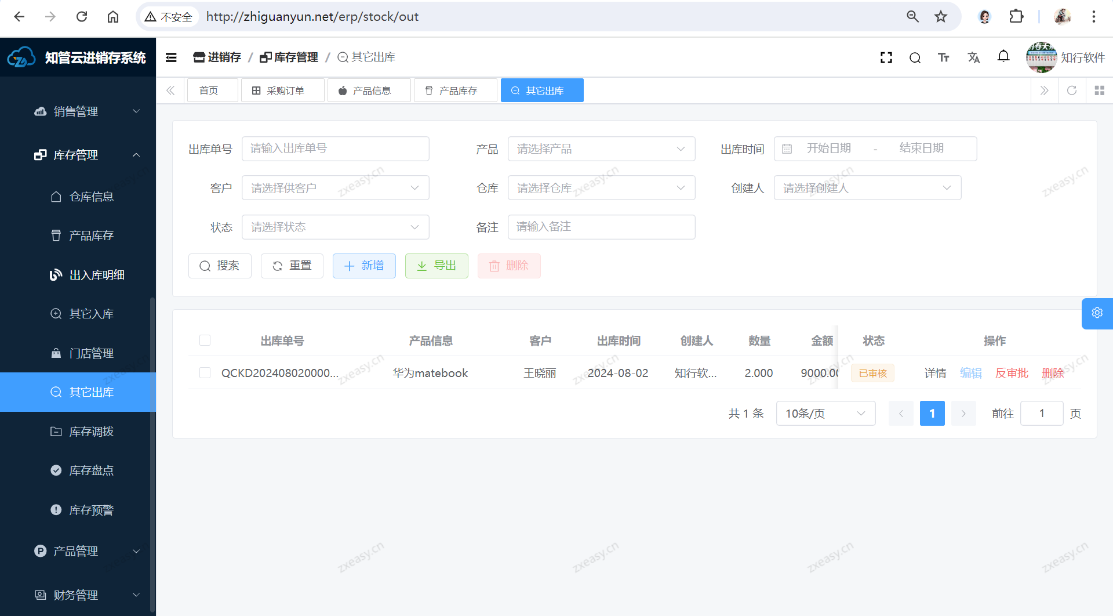
Task: Click 删除 in the record row
Action: (x=1053, y=373)
